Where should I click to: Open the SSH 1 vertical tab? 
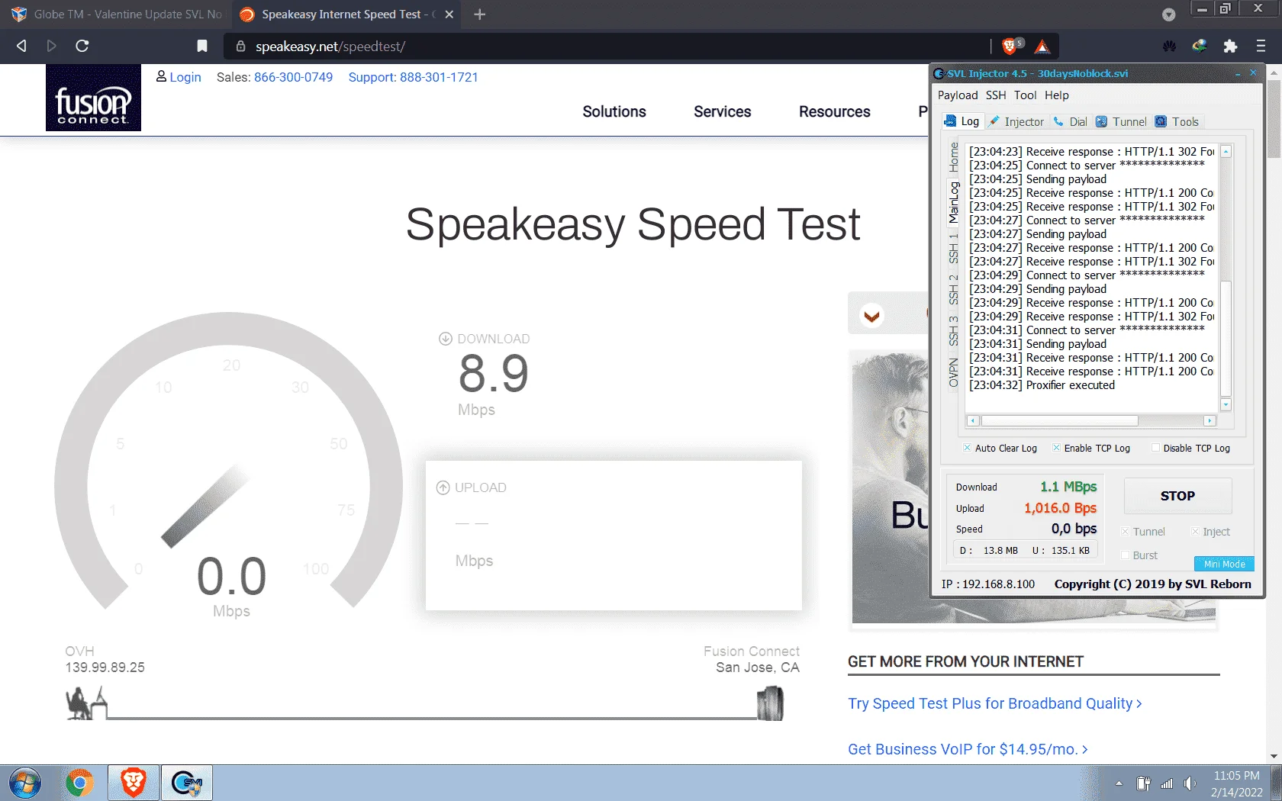954,248
